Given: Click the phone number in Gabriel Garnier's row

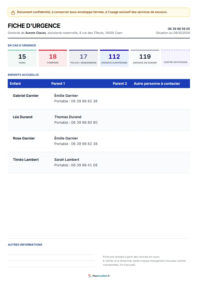Looking at the screenshot, I should [84, 101].
